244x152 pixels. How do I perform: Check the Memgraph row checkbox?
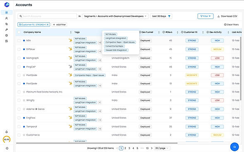tap(19, 58)
